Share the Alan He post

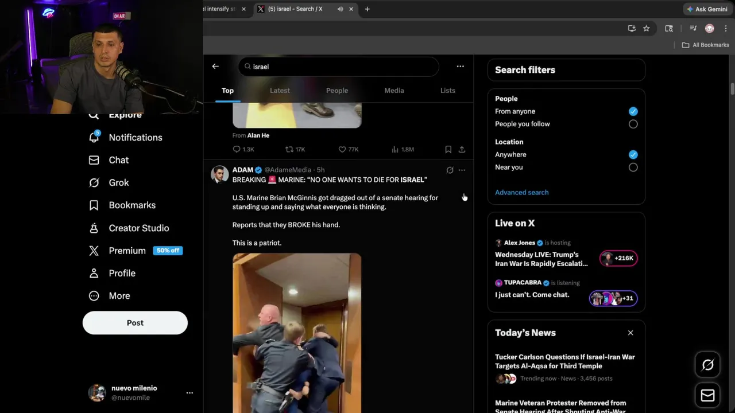pos(462,149)
